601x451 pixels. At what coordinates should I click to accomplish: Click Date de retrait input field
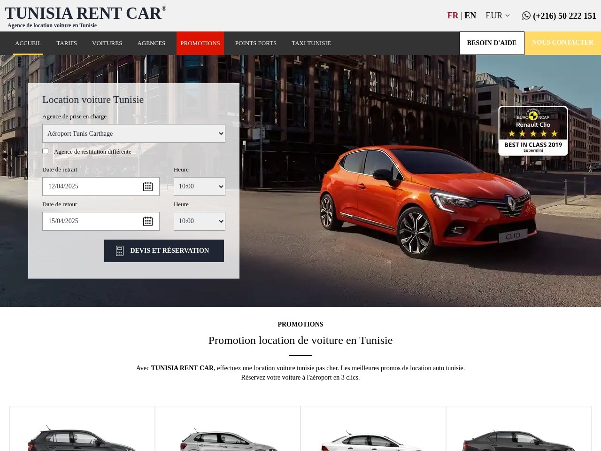pyautogui.click(x=101, y=187)
